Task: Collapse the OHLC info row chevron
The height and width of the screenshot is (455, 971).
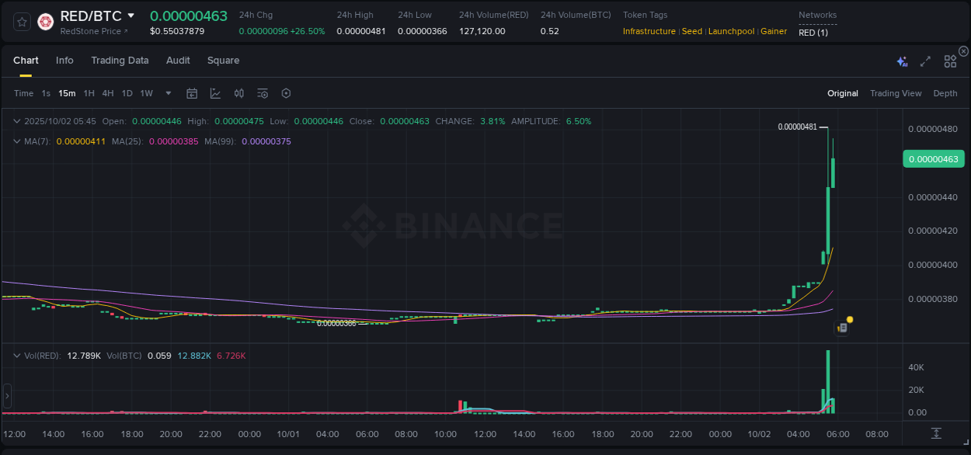Action: point(16,121)
